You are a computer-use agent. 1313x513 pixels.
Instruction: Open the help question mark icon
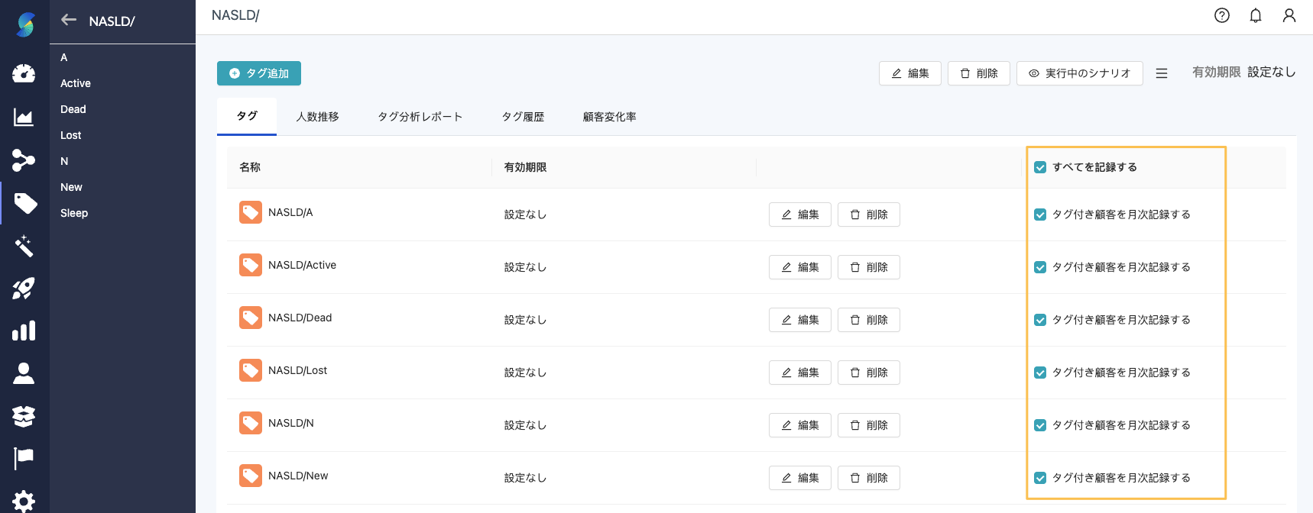tap(1221, 15)
